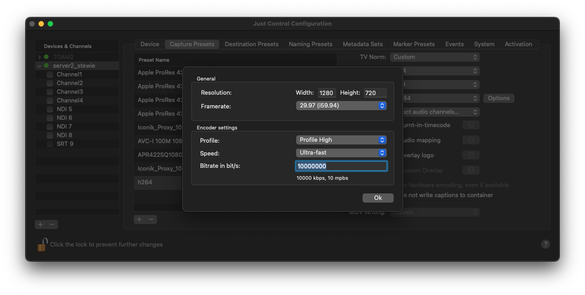Remove preset with the minus button below the preset list
The height and width of the screenshot is (295, 585).
pos(151,220)
